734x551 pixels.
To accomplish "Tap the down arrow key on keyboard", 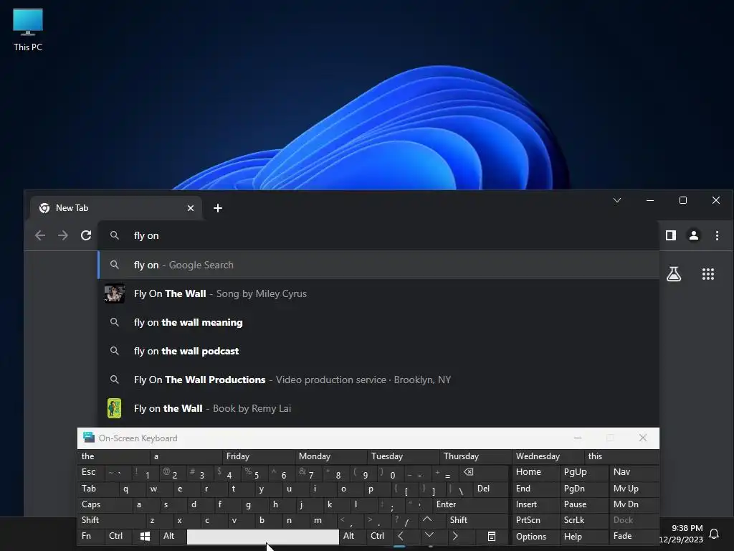I will click(x=429, y=535).
